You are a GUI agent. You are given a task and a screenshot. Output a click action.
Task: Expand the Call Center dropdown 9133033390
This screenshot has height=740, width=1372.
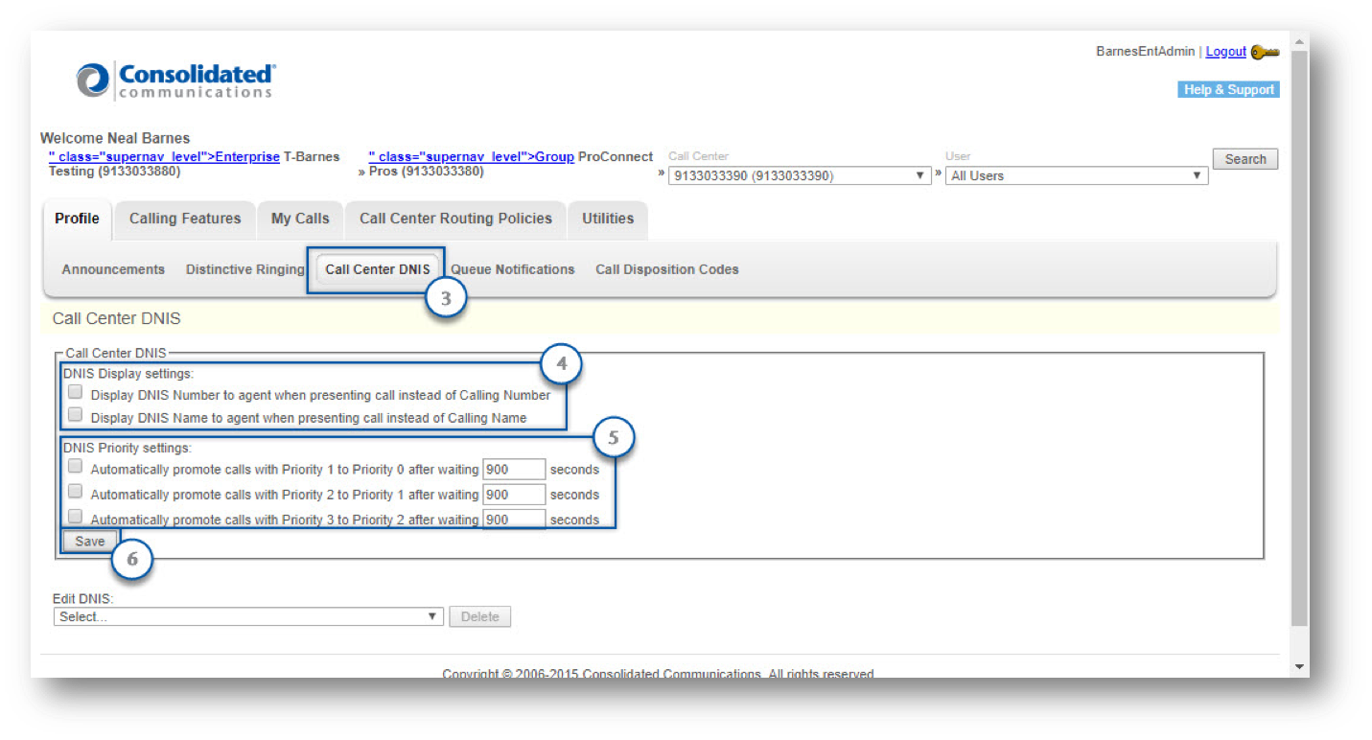click(x=800, y=175)
